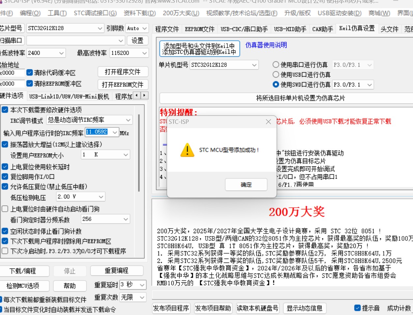Expand the IRC frequency 11.0592 dropdown
413x315 pixels.
(114, 132)
